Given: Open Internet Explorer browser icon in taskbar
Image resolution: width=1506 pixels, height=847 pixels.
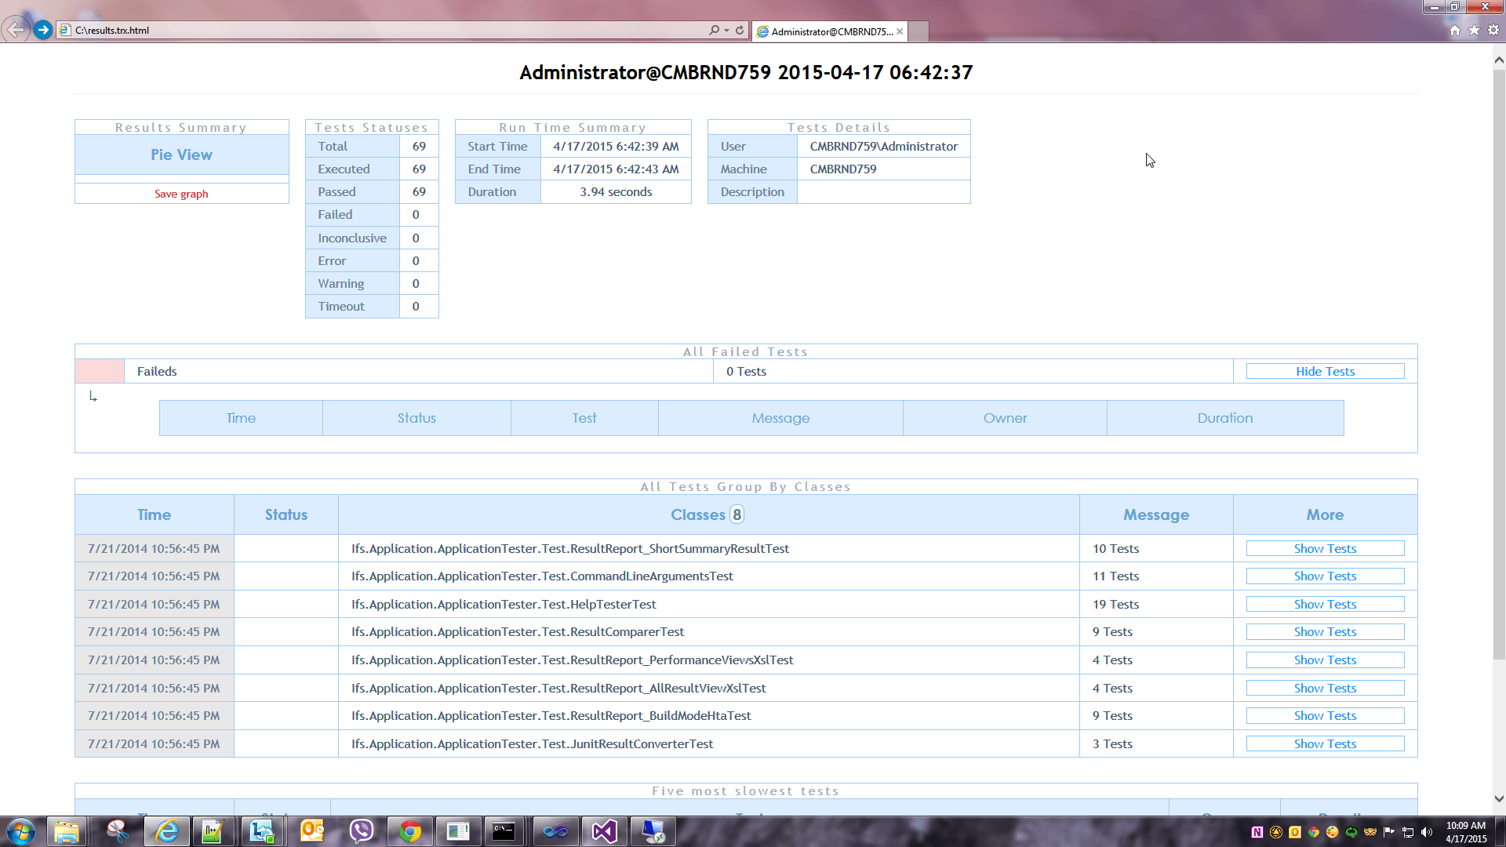Looking at the screenshot, I should point(165,831).
